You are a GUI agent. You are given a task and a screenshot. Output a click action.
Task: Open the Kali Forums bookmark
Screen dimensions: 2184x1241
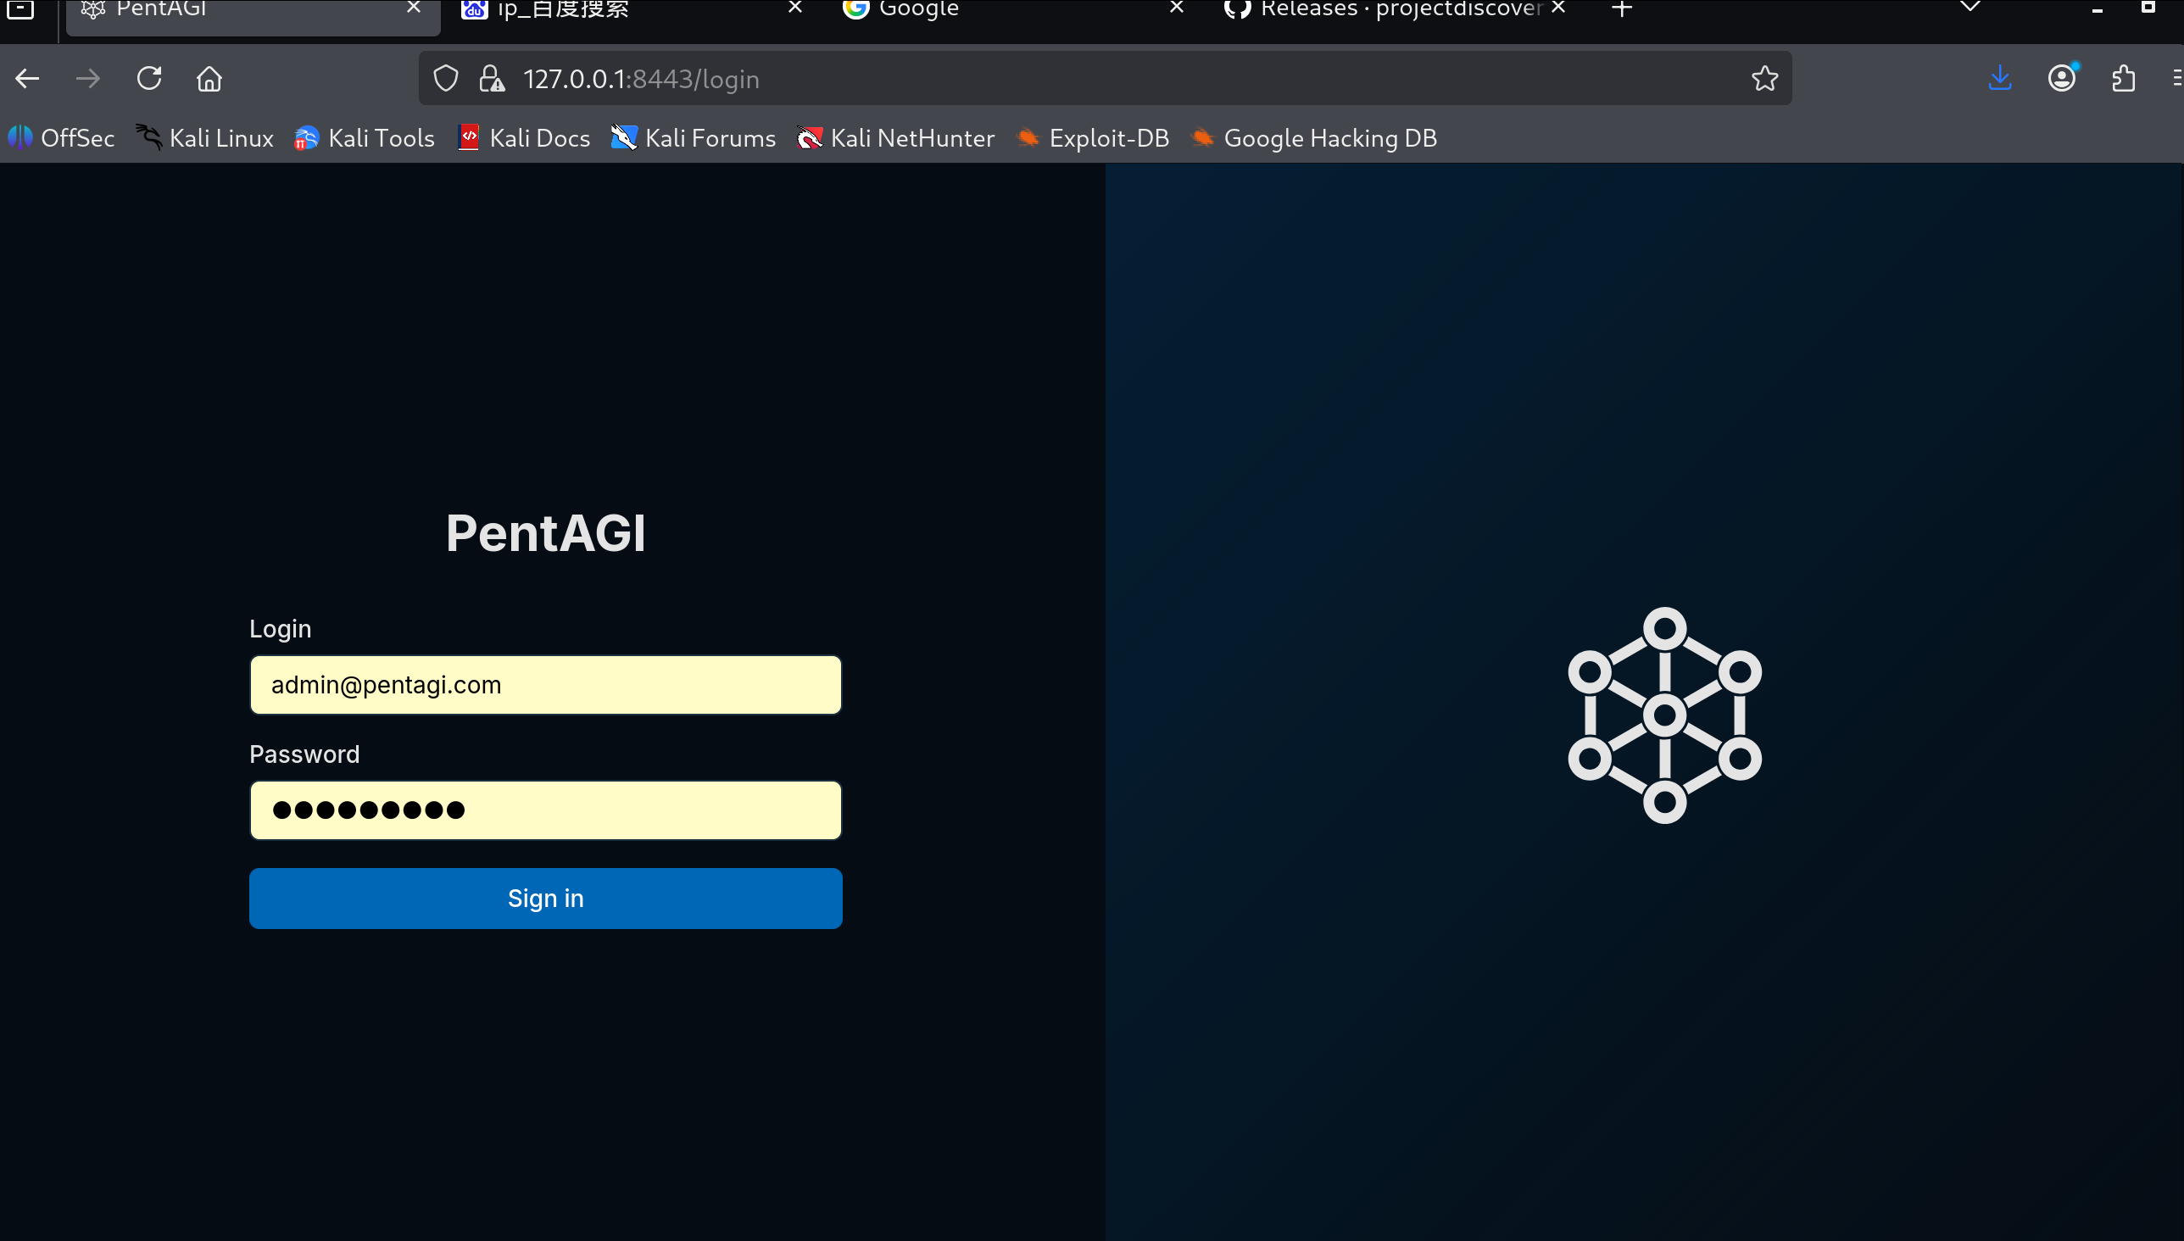(693, 138)
